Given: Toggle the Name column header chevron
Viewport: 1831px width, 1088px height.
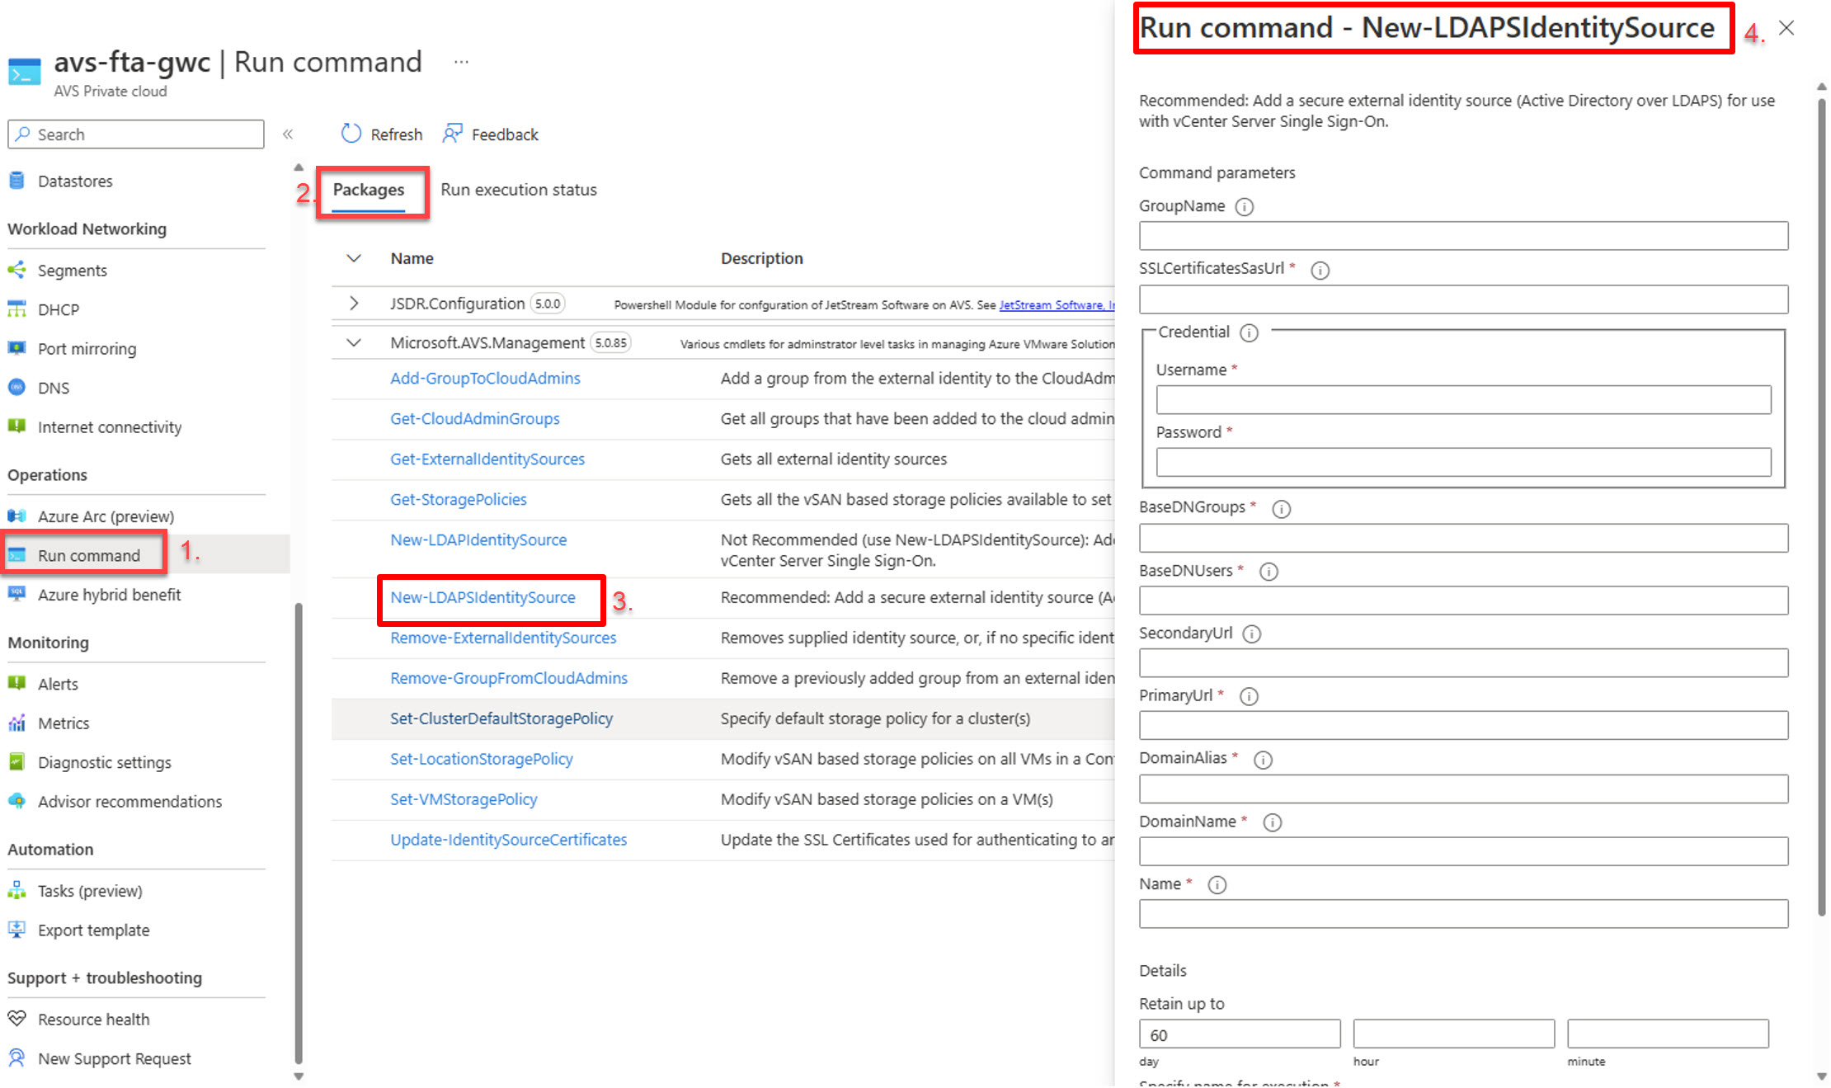Looking at the screenshot, I should pyautogui.click(x=354, y=258).
